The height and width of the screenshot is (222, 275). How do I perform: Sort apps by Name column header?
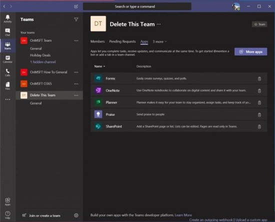click(99, 66)
